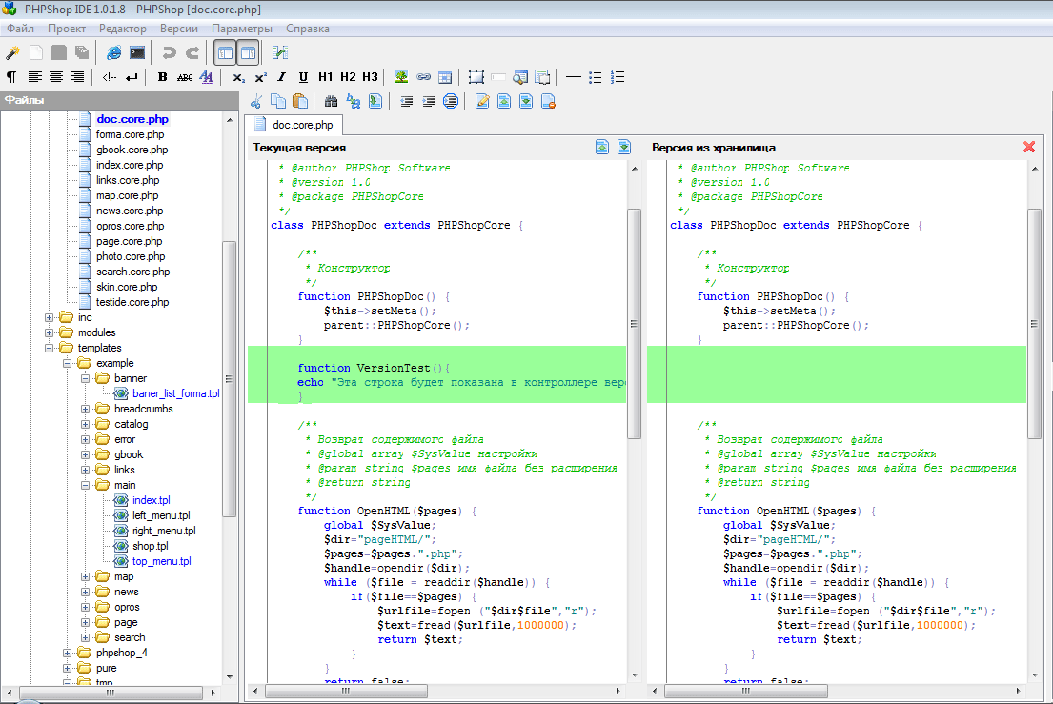Open find with binoculars icon
Viewport: 1053px width, 704px height.
(331, 101)
